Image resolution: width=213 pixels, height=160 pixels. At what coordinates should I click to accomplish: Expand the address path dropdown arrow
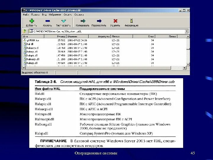[x=187, y=31]
